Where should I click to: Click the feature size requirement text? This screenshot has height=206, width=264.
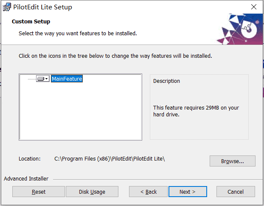coord(196,111)
